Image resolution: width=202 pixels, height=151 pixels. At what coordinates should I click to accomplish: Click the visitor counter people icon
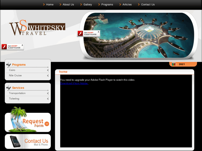[x=174, y=64]
